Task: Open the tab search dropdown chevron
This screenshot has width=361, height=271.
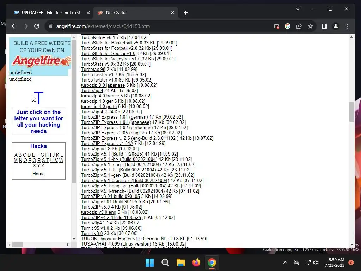Action: (298, 9)
